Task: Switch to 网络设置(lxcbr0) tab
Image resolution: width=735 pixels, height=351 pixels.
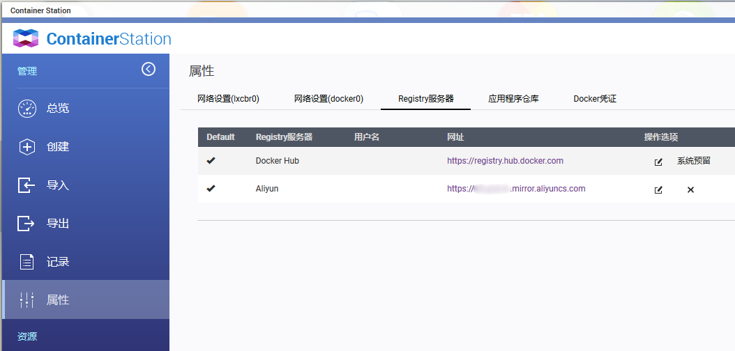Action: tap(228, 99)
